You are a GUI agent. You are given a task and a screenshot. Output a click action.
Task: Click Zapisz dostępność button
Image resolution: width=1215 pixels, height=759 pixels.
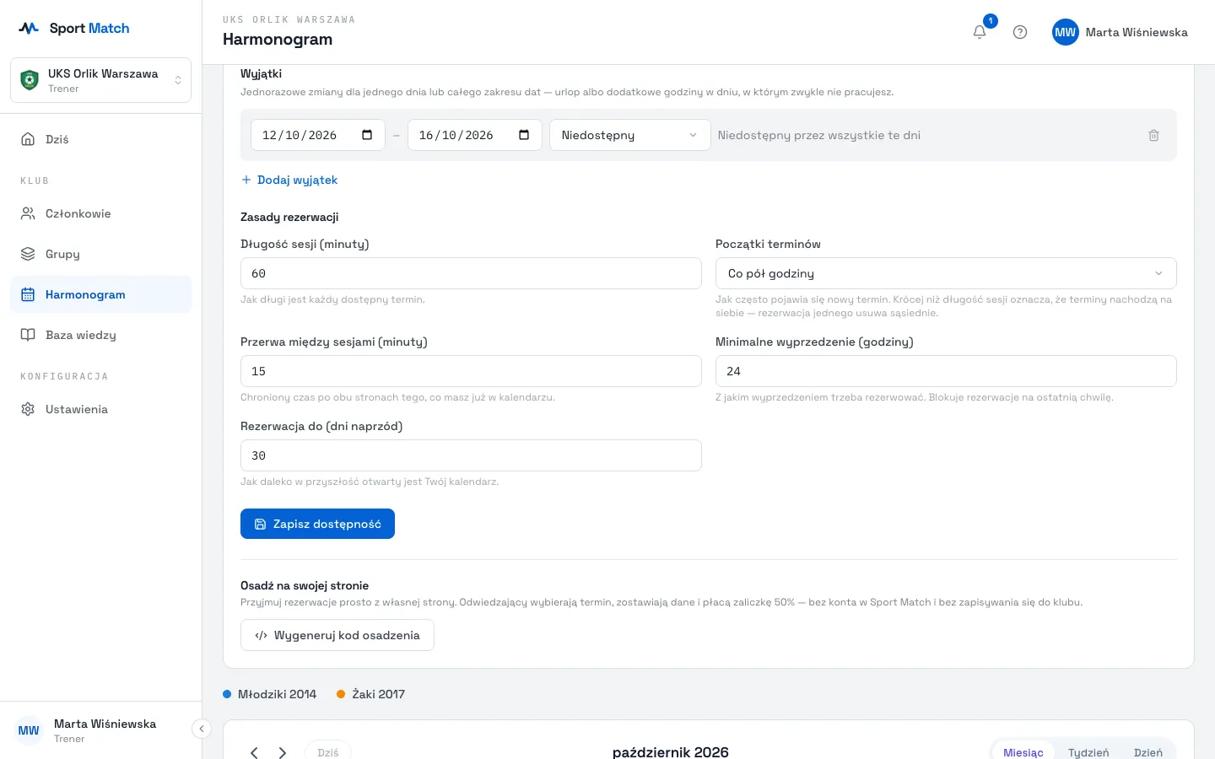point(317,524)
